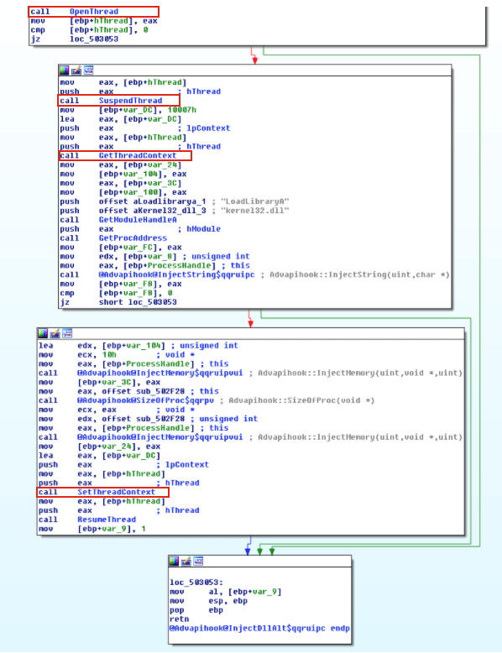The width and height of the screenshot is (502, 653).
Task: Click the GetProcAddress function name
Action: click(x=133, y=238)
